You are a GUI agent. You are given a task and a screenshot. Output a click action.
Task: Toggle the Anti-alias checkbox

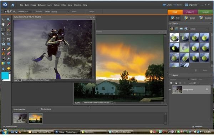point(34,12)
